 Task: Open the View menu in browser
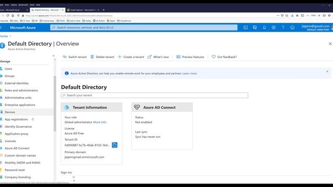(7, 5)
